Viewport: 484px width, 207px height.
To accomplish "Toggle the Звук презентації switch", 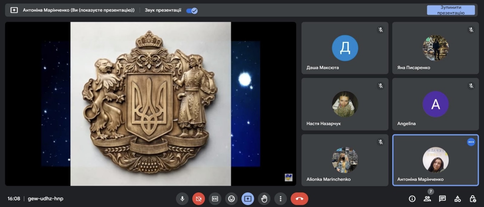I will 192,11.
